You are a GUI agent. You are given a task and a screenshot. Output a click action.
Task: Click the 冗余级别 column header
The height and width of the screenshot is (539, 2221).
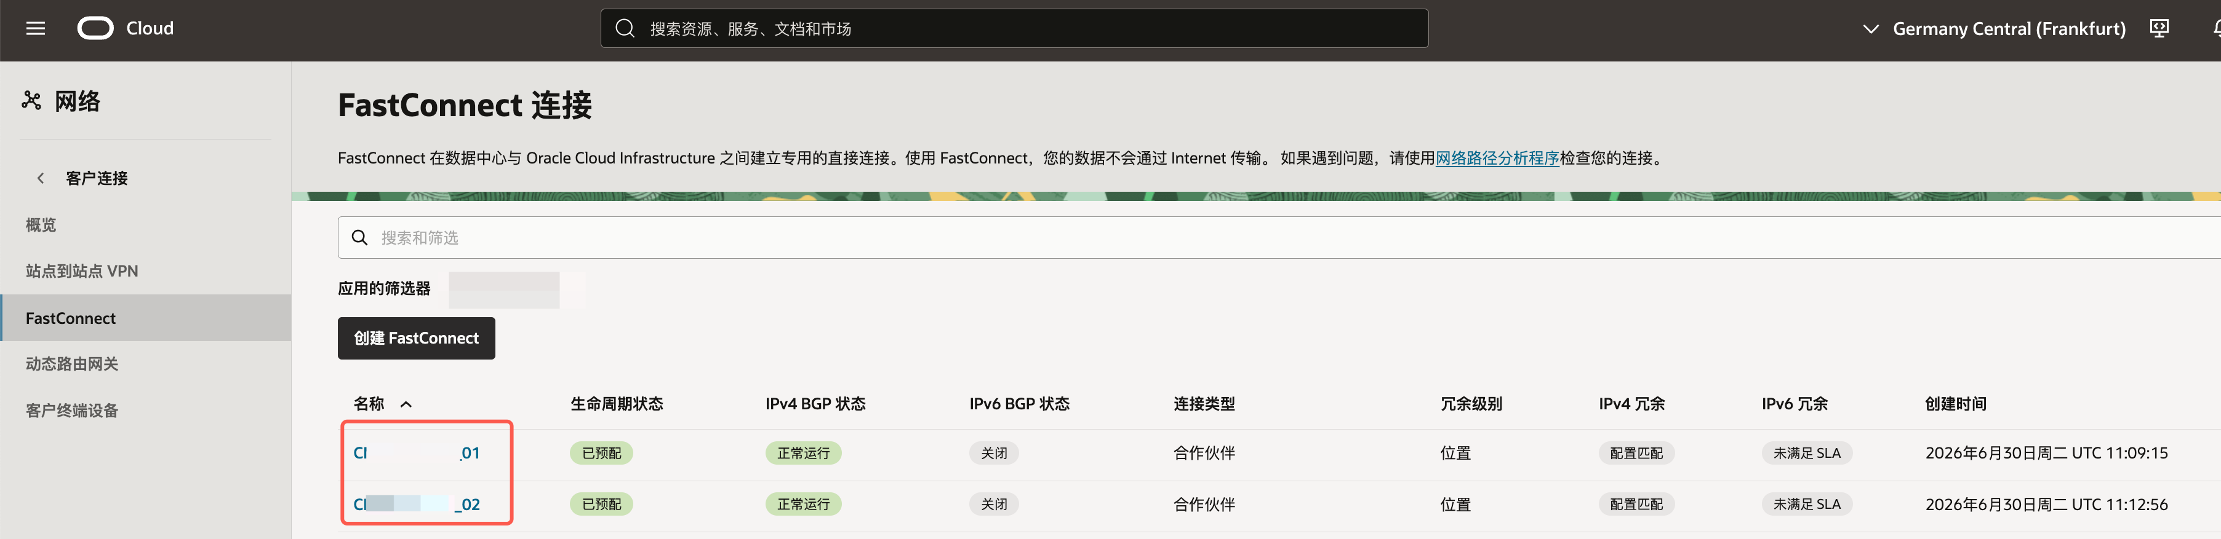[x=1471, y=404]
